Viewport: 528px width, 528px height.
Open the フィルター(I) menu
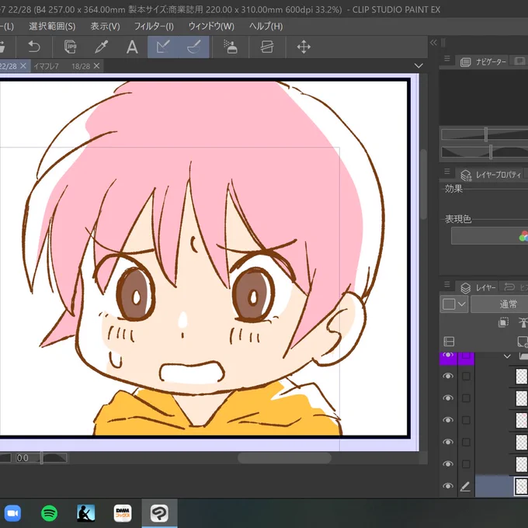pos(154,26)
